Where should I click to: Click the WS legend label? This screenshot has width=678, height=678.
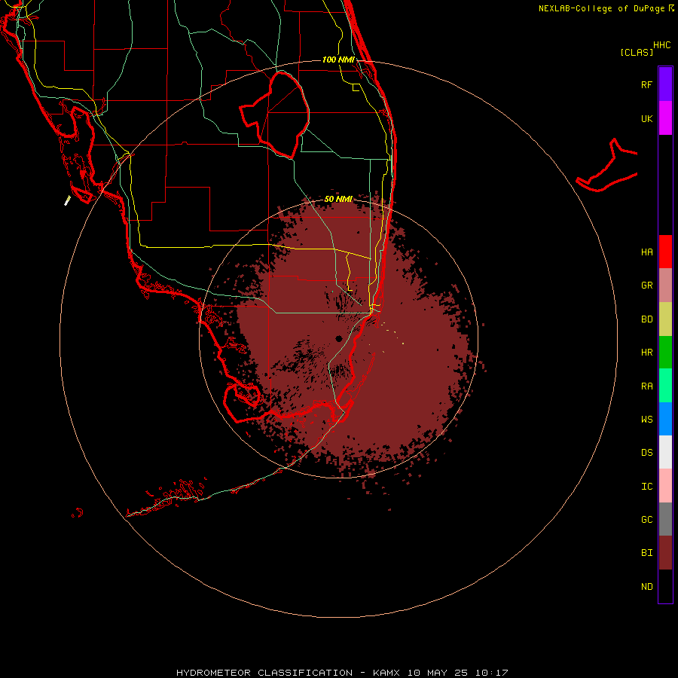coord(646,419)
